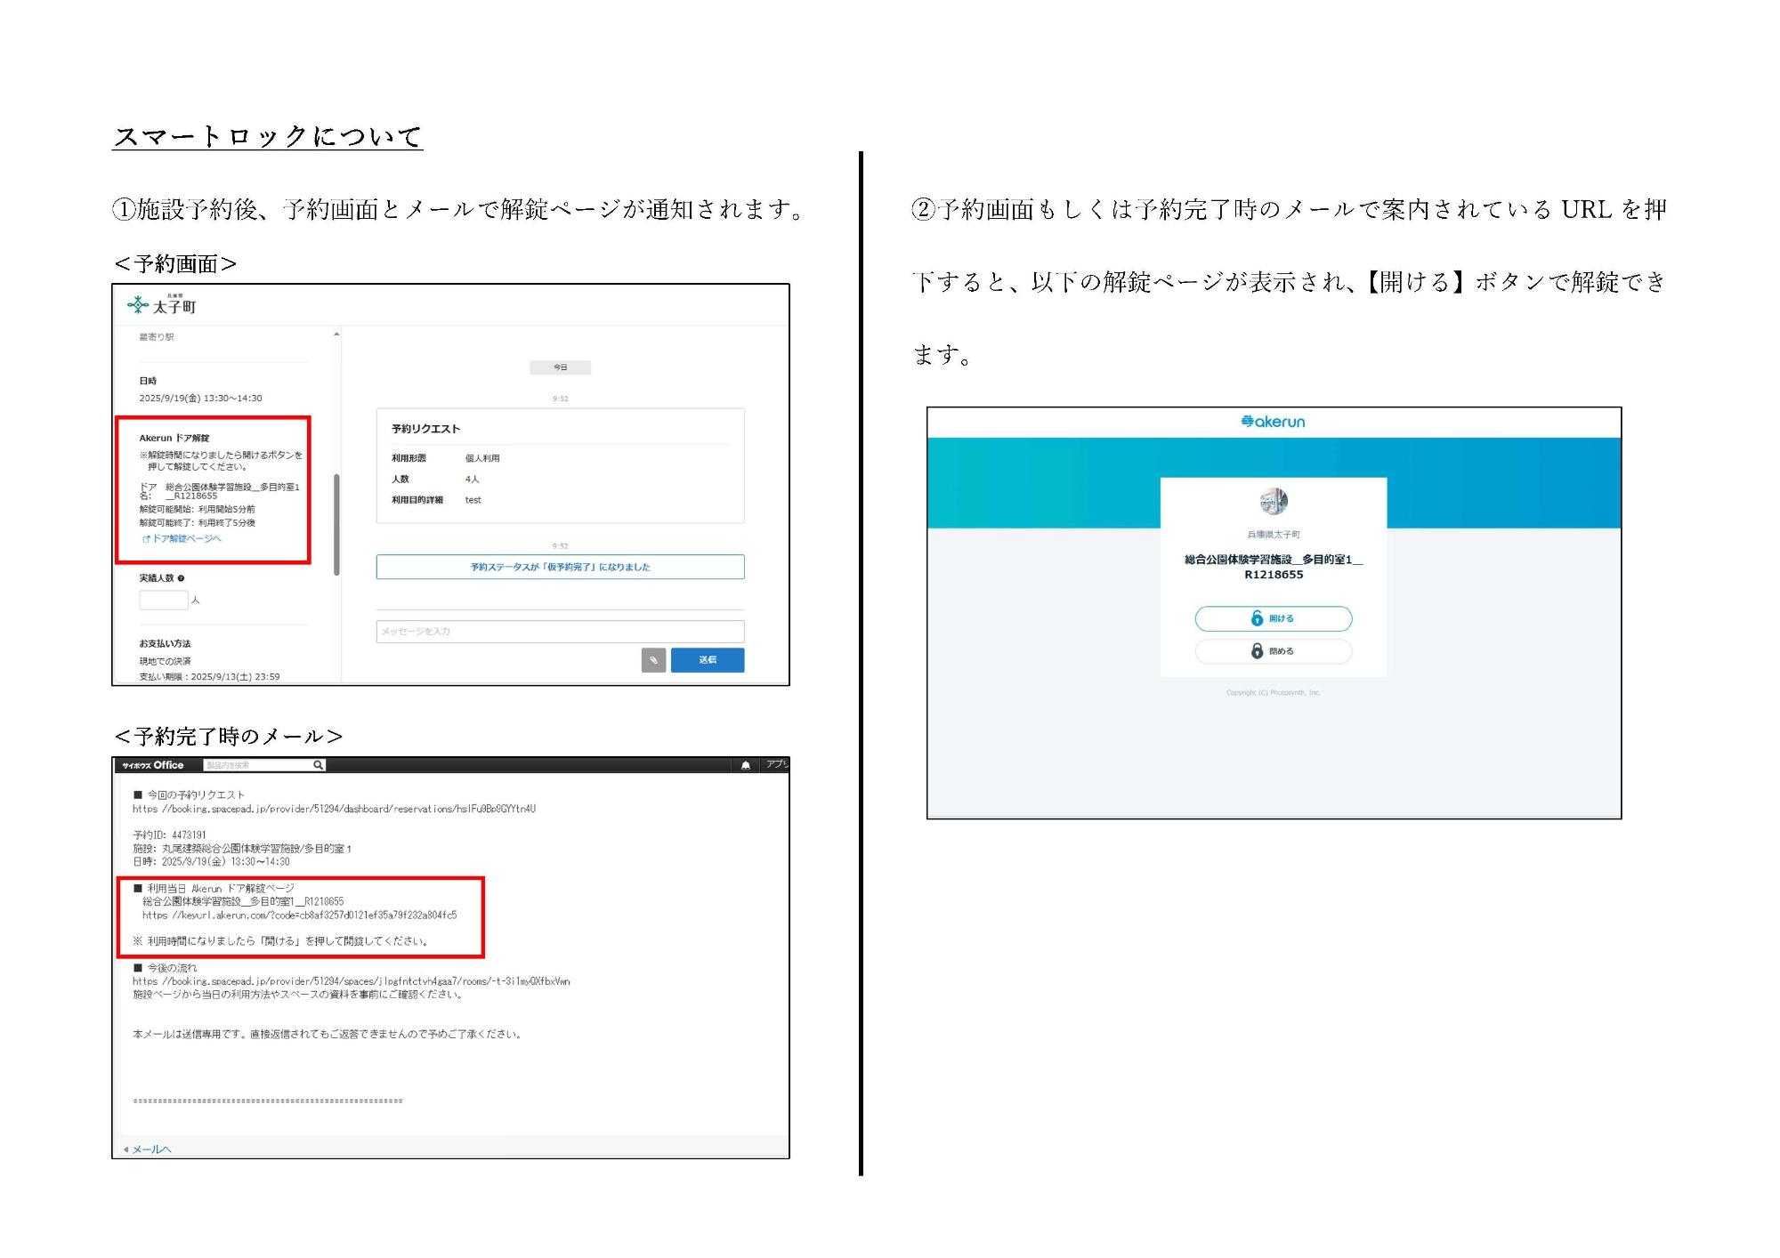
Task: Click the notification bell in Cybozu Office
Action: coord(746,765)
